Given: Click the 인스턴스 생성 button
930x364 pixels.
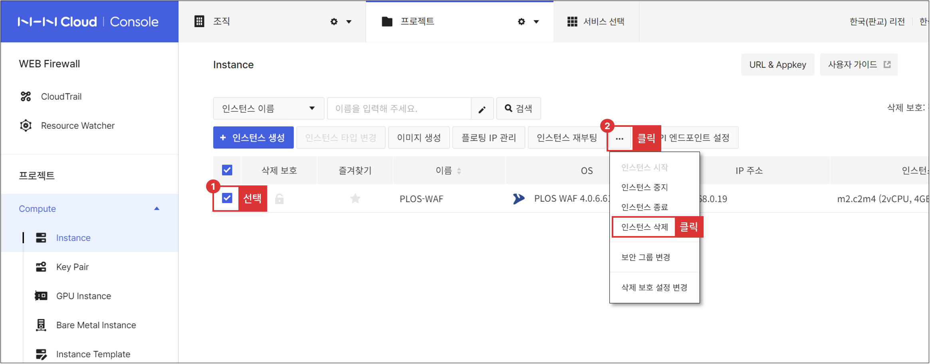Looking at the screenshot, I should [x=253, y=137].
